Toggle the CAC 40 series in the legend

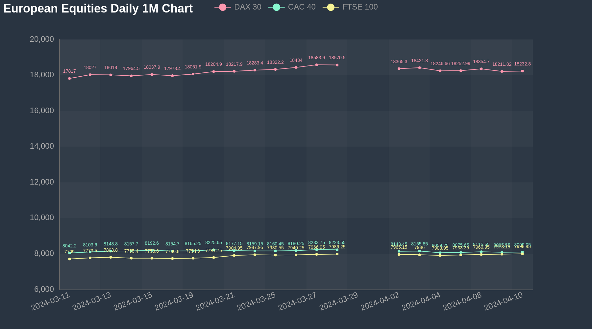click(292, 7)
